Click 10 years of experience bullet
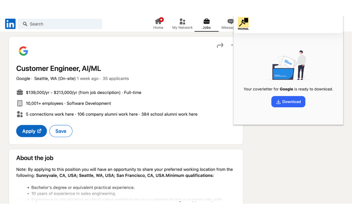Image resolution: width=352 pixels, height=220 pixels. (74, 194)
